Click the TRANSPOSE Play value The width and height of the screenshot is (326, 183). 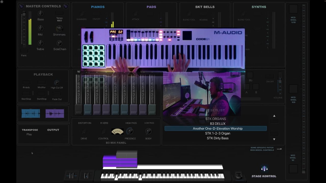[29, 134]
